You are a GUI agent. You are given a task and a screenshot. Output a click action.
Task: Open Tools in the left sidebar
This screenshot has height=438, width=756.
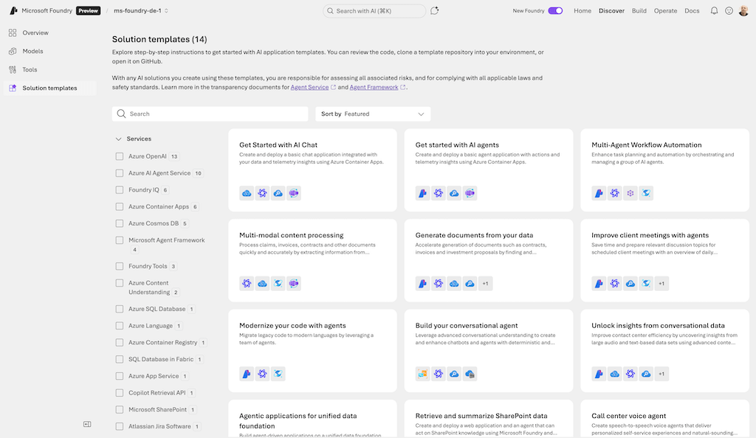[30, 69]
